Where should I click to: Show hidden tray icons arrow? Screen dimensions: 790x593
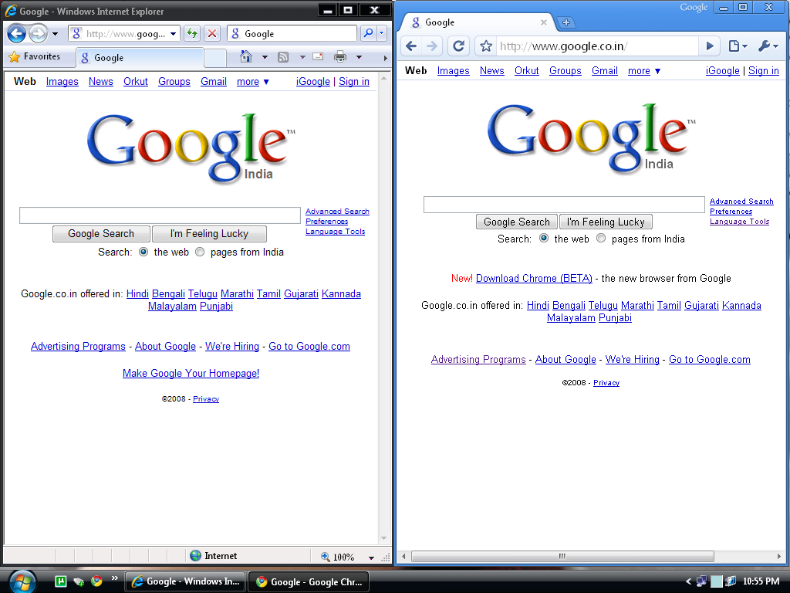point(688,581)
